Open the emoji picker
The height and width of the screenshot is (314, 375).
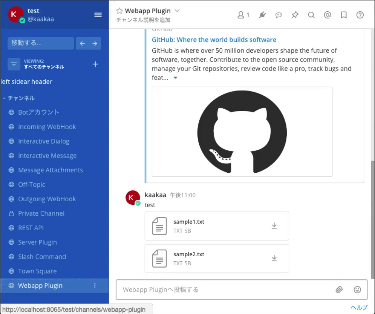coord(357,290)
